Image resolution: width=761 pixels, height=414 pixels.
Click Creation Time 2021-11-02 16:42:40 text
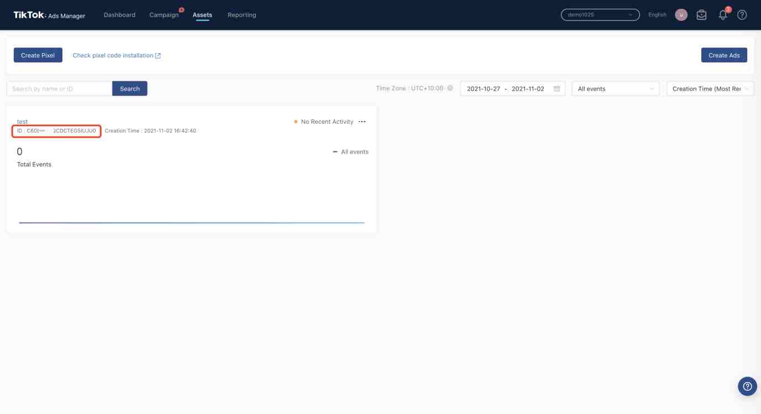point(150,131)
